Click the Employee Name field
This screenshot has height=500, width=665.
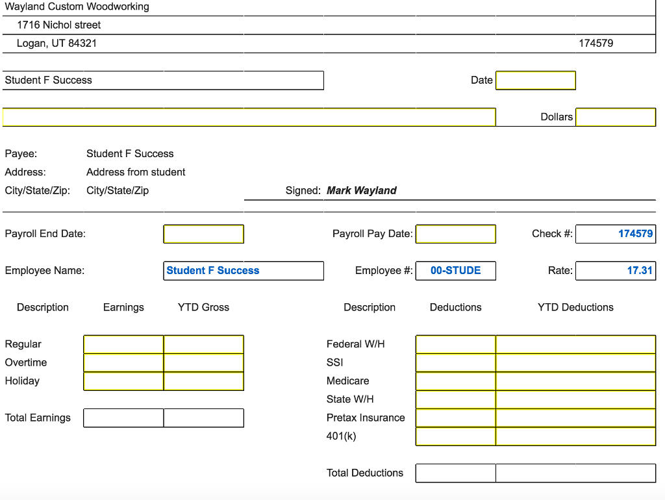point(244,271)
